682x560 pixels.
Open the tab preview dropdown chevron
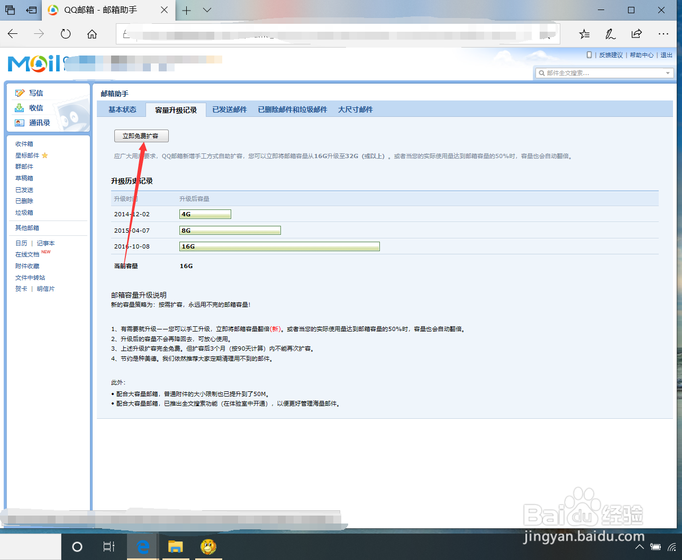[x=207, y=10]
